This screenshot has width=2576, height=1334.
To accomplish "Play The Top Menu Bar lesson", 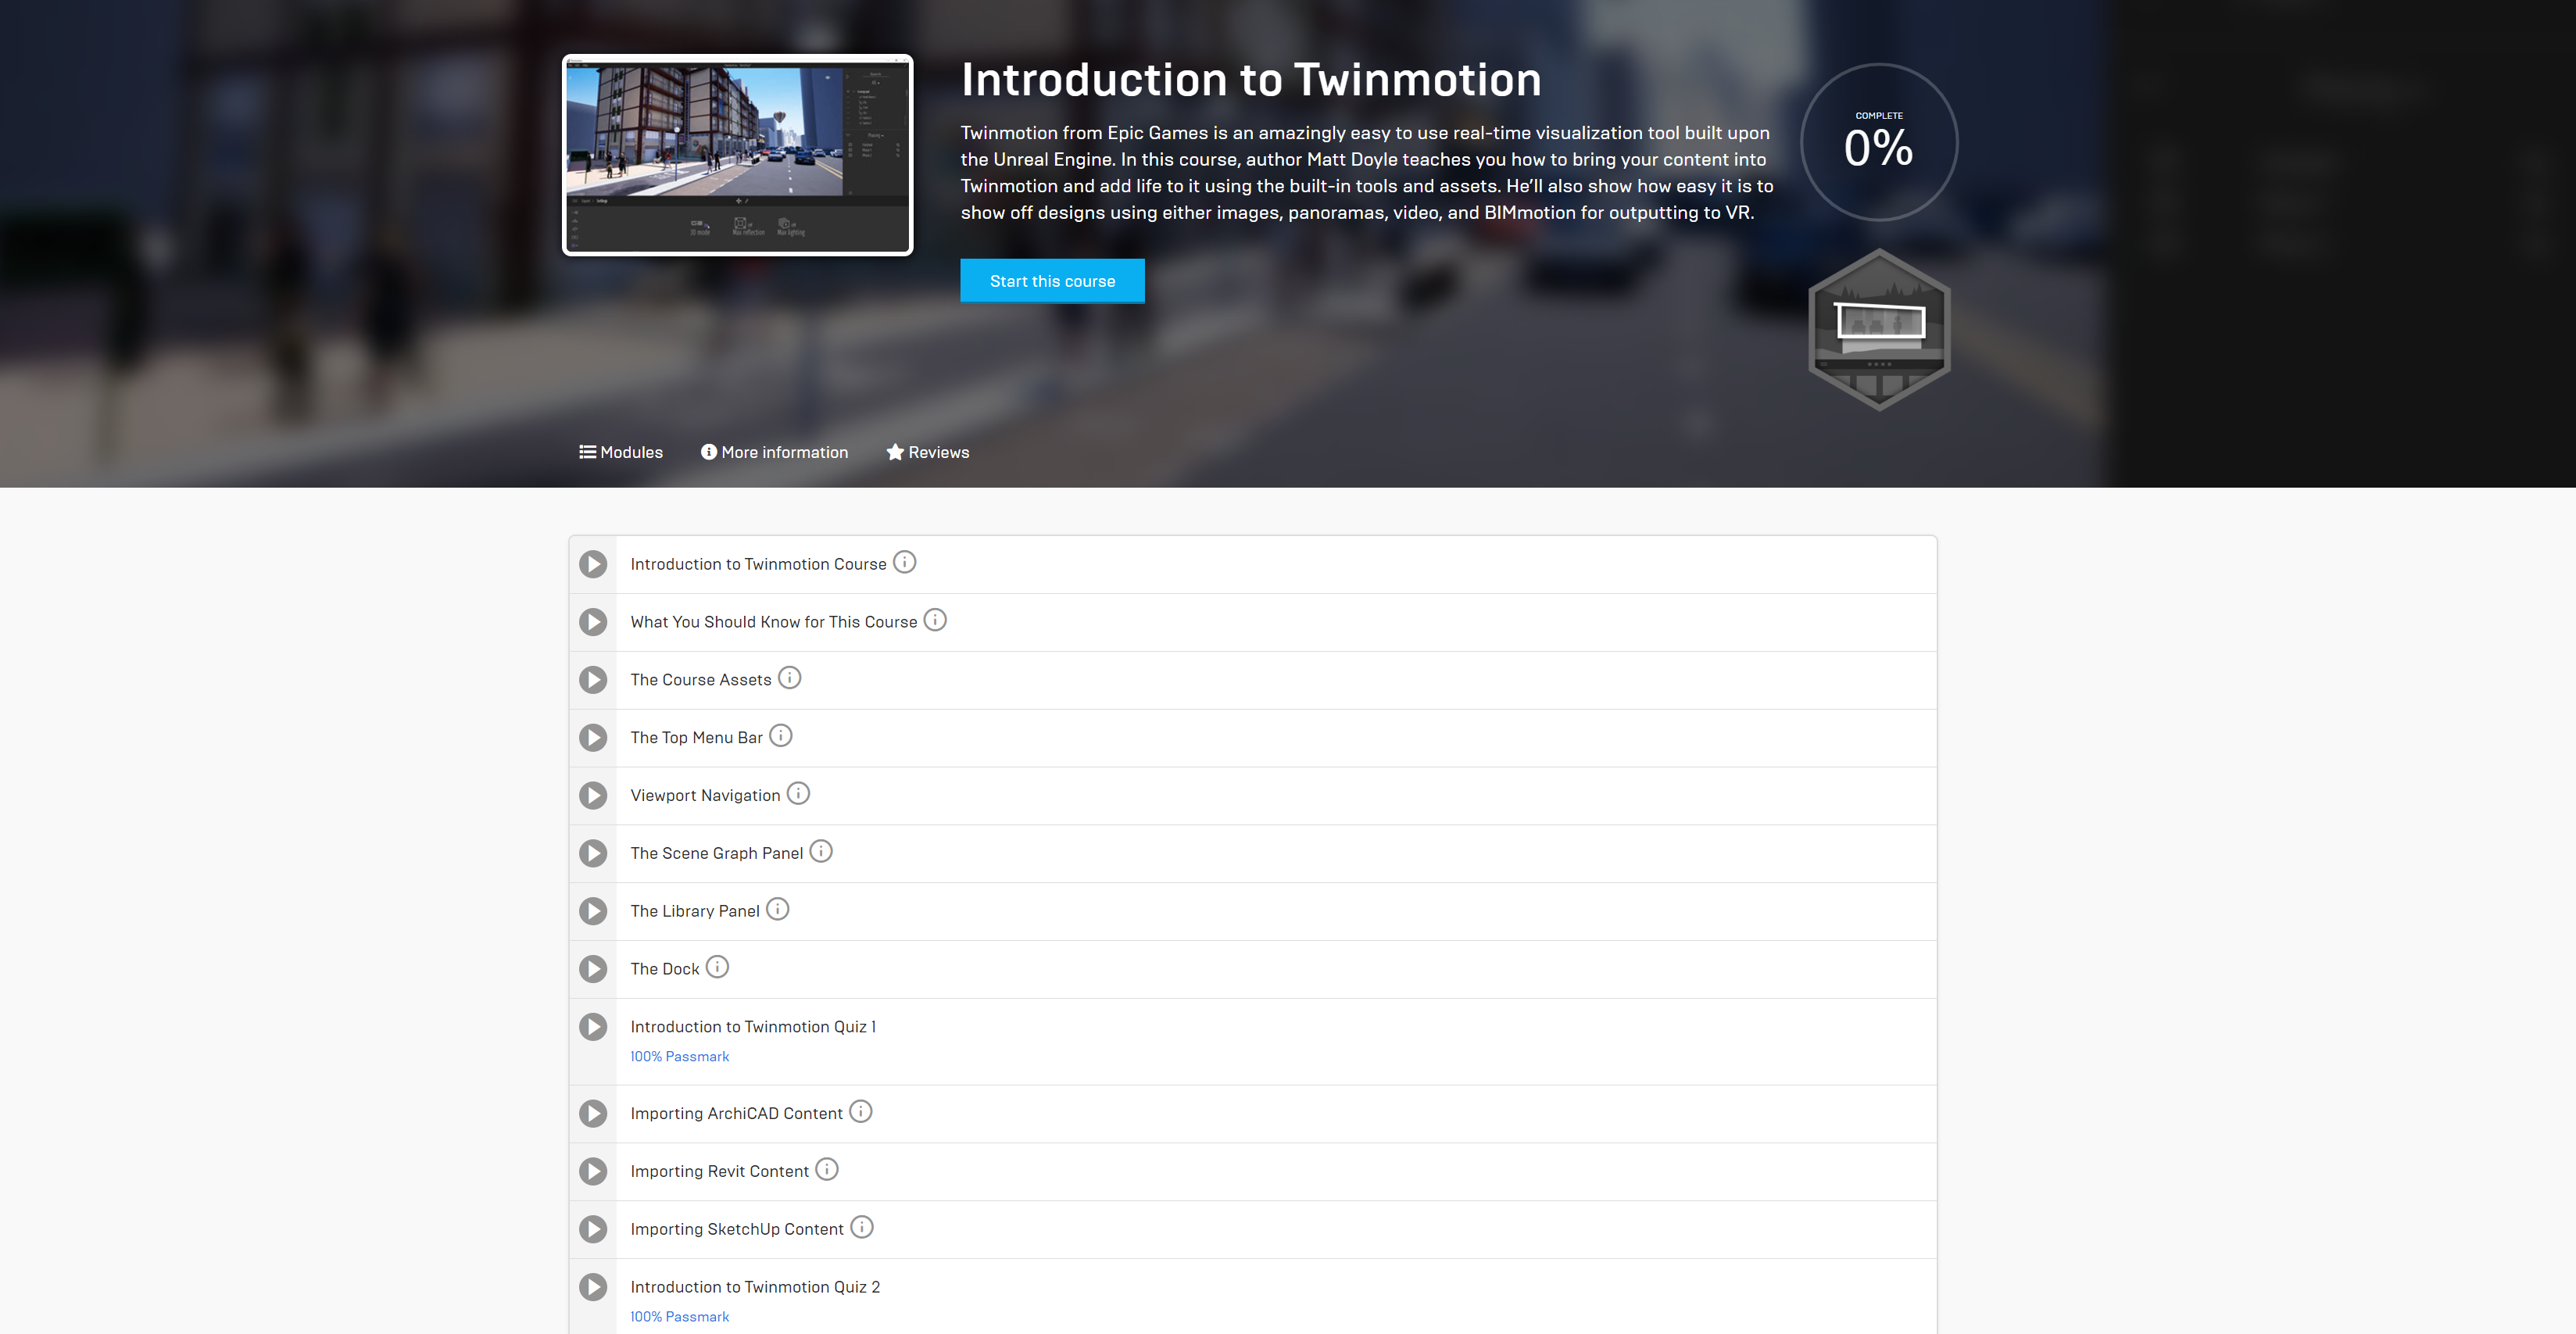I will (x=593, y=737).
